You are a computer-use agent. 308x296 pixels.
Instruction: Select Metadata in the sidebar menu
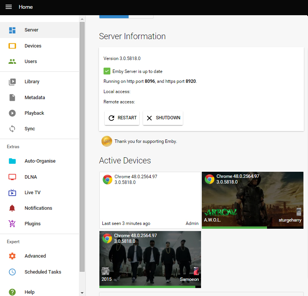(x=35, y=98)
